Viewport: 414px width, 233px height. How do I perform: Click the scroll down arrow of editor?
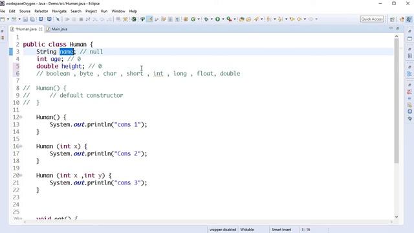[x=397, y=217]
